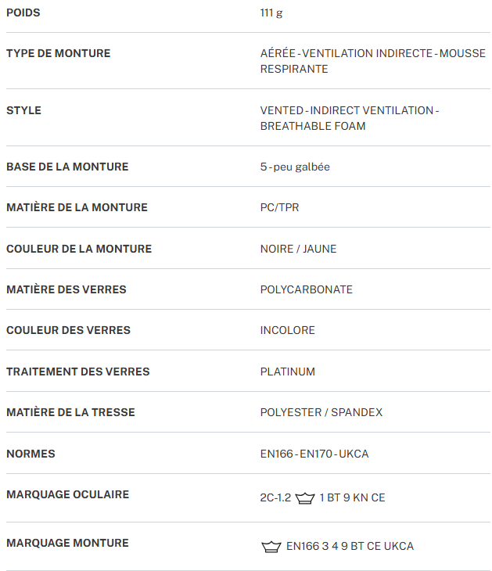The height and width of the screenshot is (571, 492).
Task: Select the '5 - peu galbée' value
Action: [x=295, y=167]
